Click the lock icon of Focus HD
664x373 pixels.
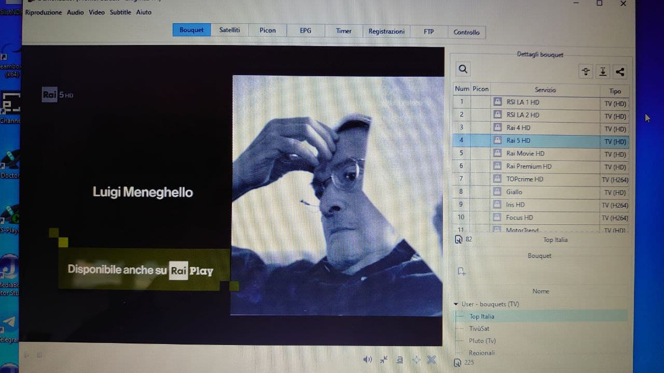click(x=497, y=218)
